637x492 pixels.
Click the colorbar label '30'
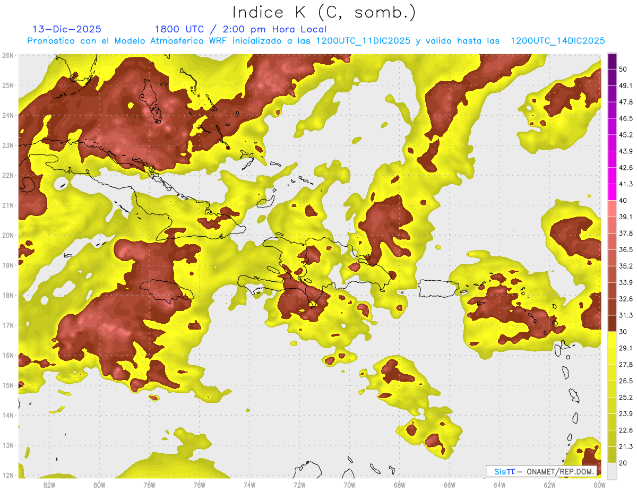(624, 332)
